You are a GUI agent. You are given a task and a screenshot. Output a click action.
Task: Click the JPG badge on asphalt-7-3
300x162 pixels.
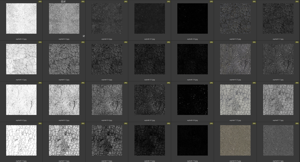(83, 123)
